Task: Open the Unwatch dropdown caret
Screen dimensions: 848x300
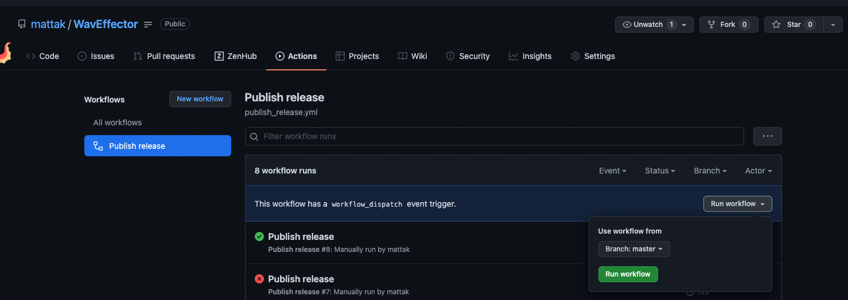Action: [684, 25]
